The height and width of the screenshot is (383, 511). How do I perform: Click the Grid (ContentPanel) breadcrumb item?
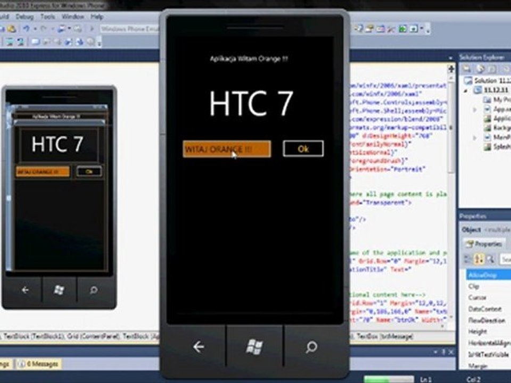pos(93,336)
